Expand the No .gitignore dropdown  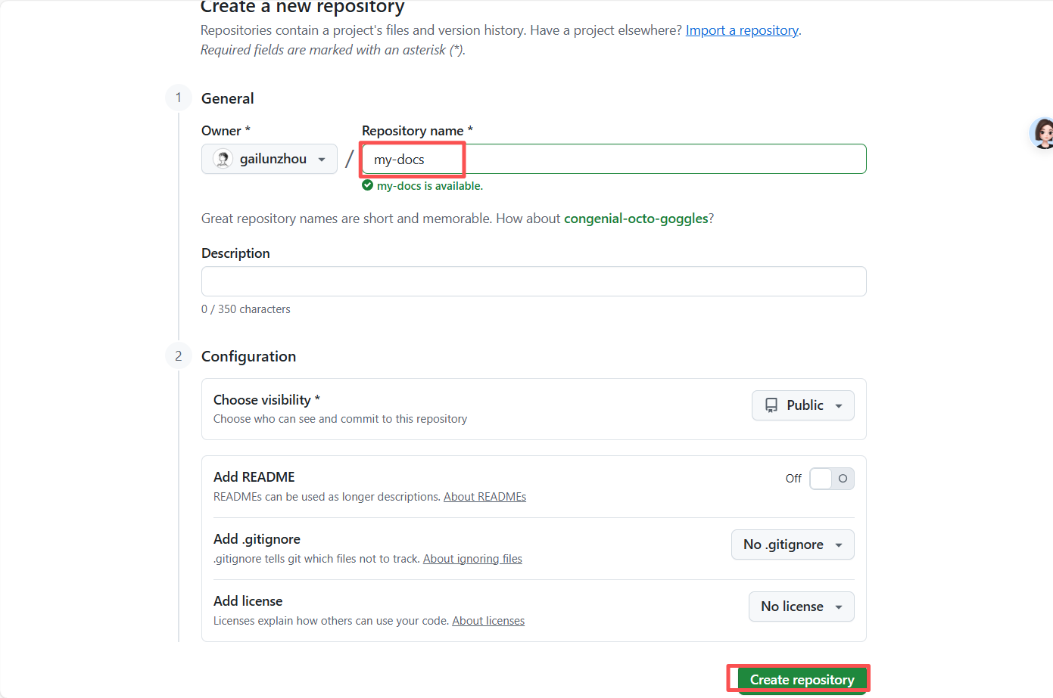coord(792,544)
